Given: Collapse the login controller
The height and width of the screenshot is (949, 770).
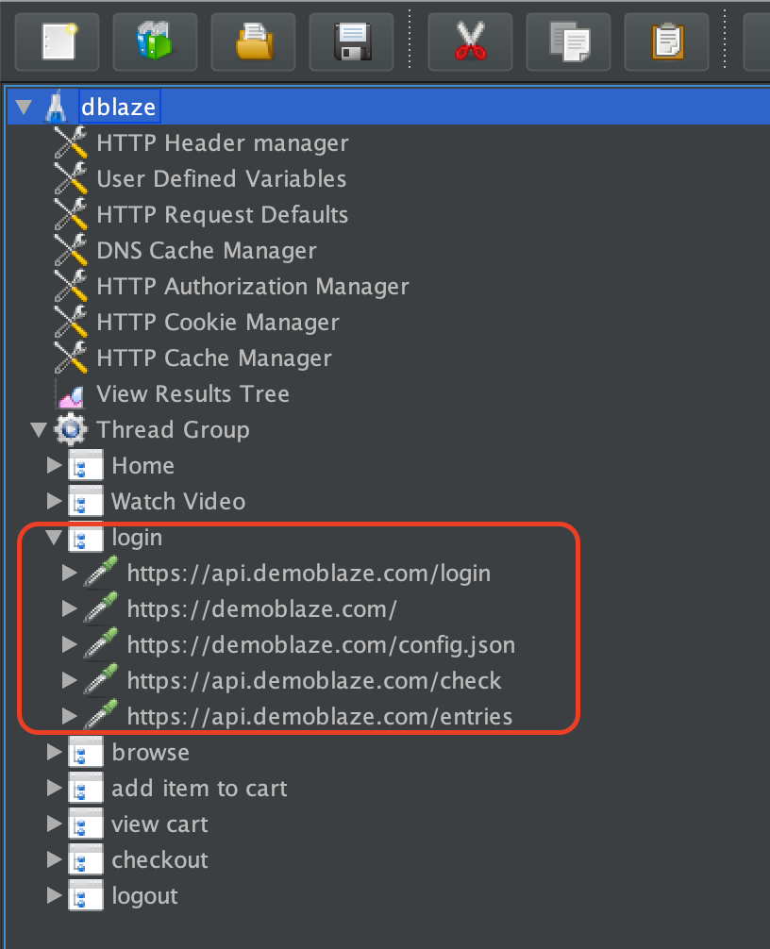Looking at the screenshot, I should tap(54, 537).
